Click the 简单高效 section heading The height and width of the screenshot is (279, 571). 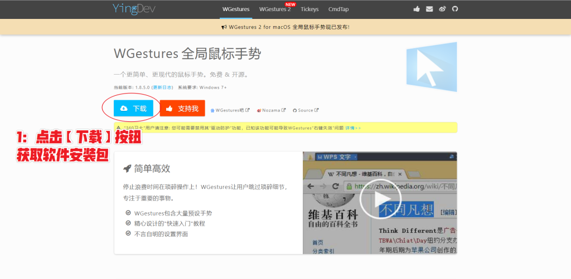click(152, 169)
